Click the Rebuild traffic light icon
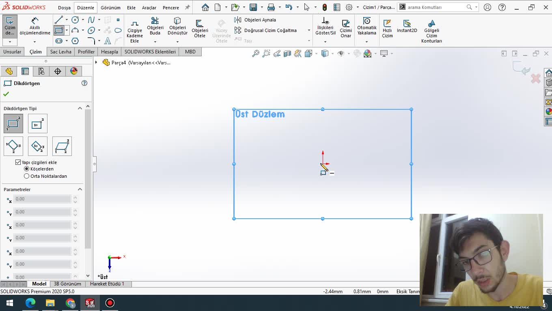Screen dimensions: 552x311 [x=325, y=7]
